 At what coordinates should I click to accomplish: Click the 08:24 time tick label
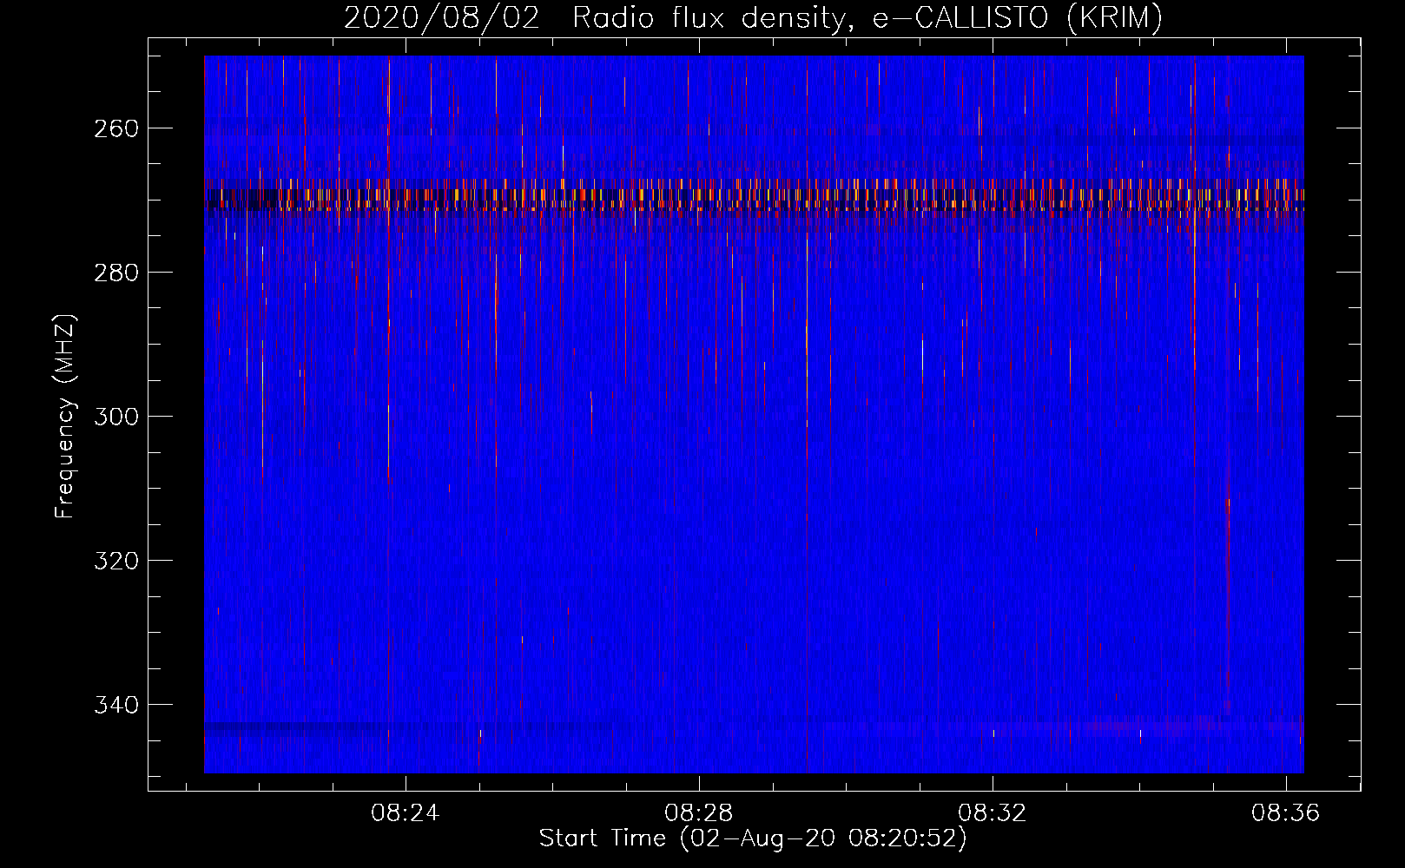406,813
